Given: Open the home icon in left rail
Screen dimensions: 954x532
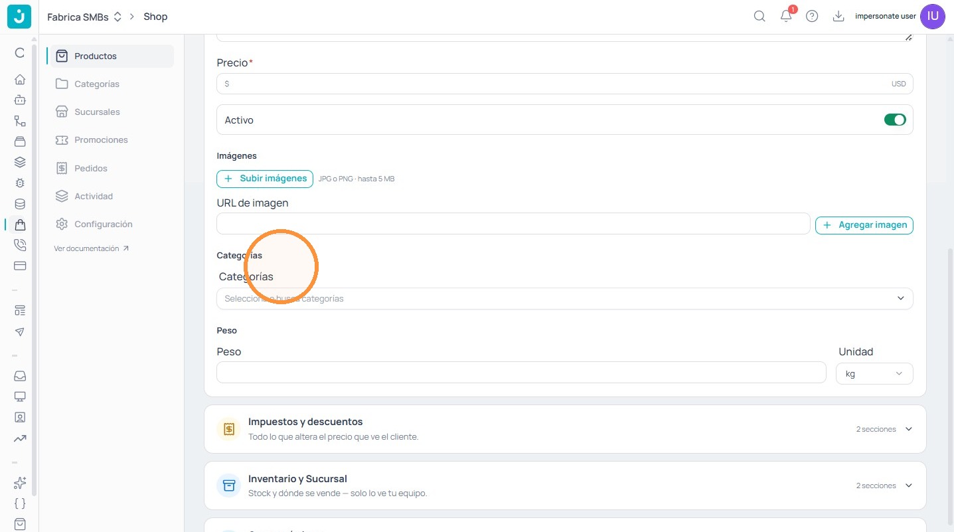Looking at the screenshot, I should pyautogui.click(x=20, y=80).
